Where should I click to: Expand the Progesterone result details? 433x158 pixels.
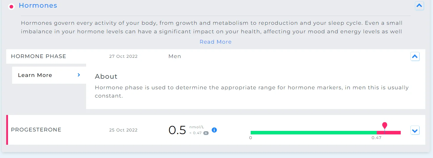tap(415, 130)
